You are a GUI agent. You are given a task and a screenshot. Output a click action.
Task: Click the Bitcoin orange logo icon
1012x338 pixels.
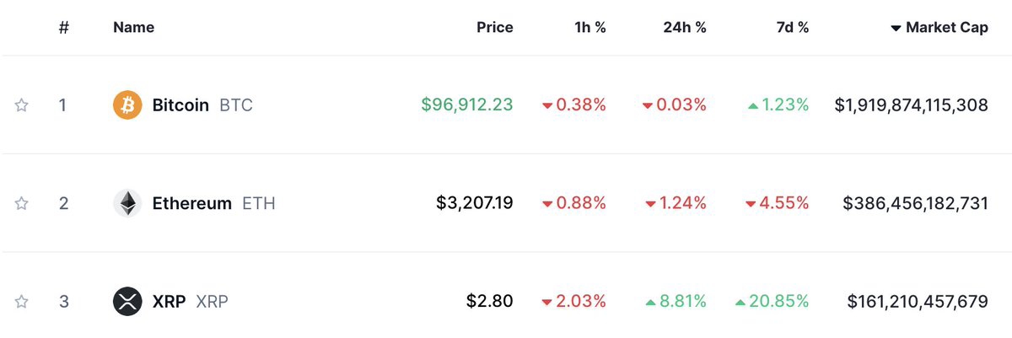[127, 105]
